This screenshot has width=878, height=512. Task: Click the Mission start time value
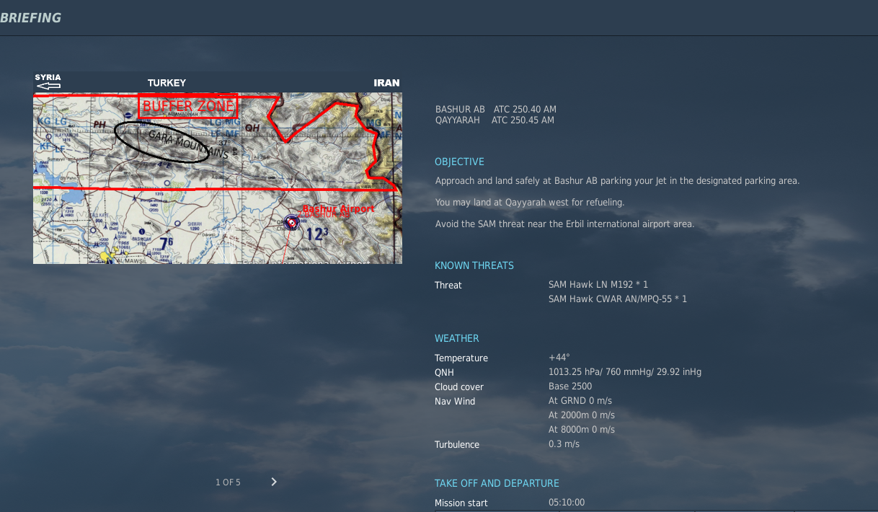[x=566, y=503]
